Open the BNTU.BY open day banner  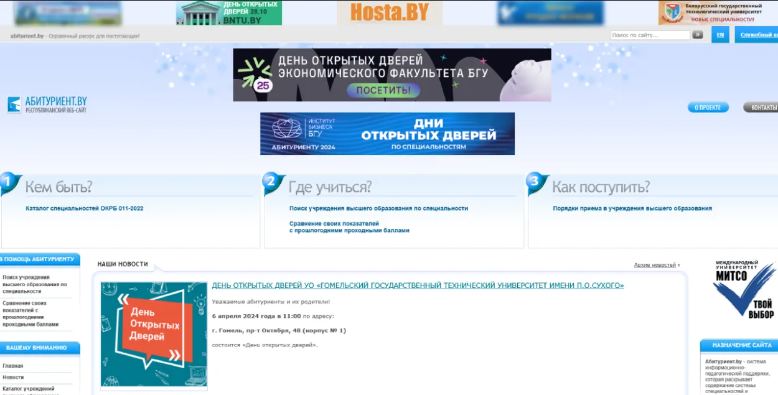[228, 12]
